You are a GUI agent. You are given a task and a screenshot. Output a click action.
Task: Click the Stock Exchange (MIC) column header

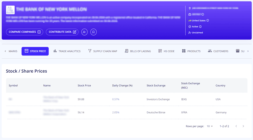tap(190, 86)
